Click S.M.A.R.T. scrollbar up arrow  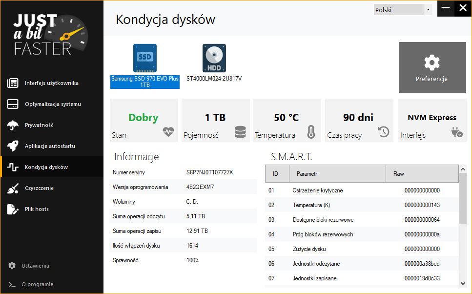click(x=463, y=169)
